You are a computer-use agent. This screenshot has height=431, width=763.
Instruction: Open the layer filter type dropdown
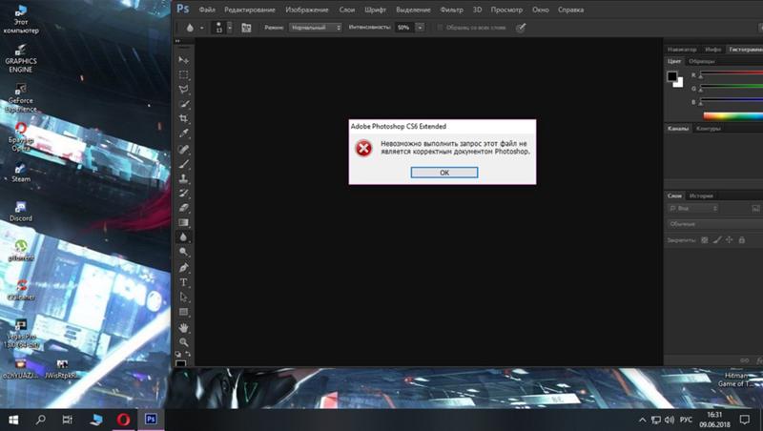(x=693, y=208)
